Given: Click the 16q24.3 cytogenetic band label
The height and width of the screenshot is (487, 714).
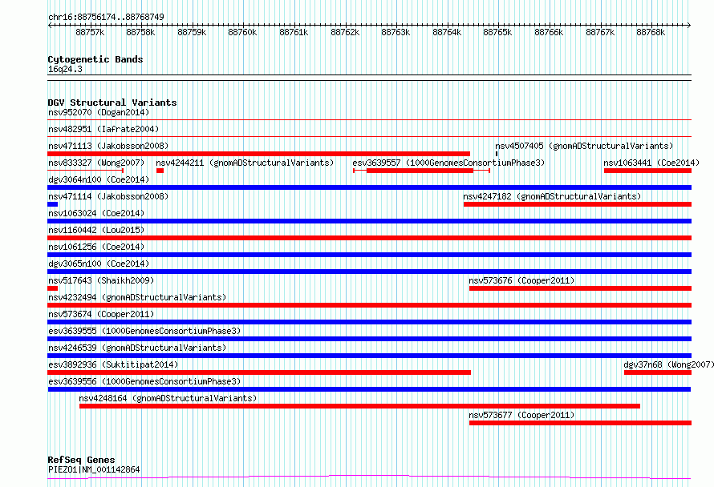Looking at the screenshot, I should (x=65, y=70).
